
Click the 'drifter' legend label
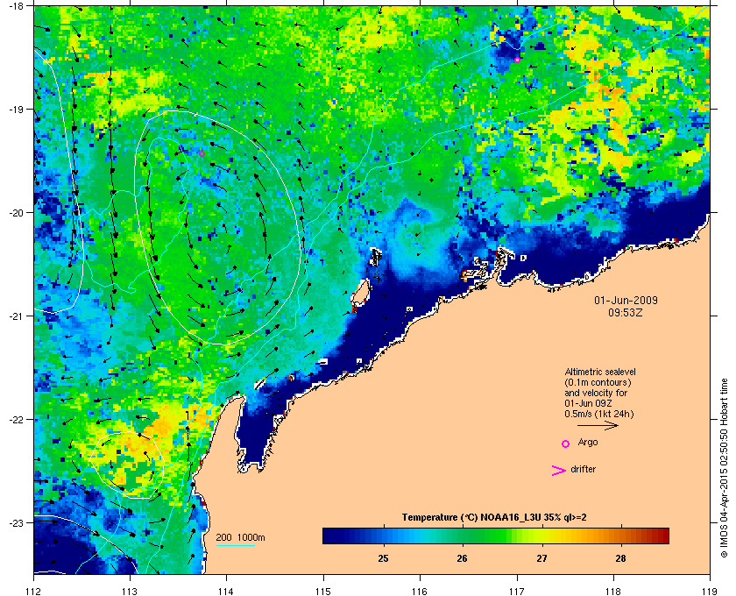[583, 469]
